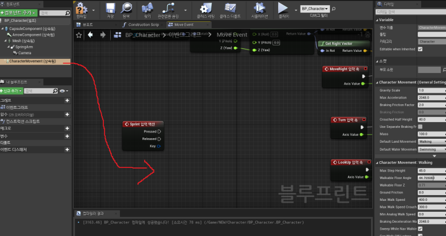Collapse CapsuleComponent tree arrow
The image size is (446, 236).
click(2, 29)
